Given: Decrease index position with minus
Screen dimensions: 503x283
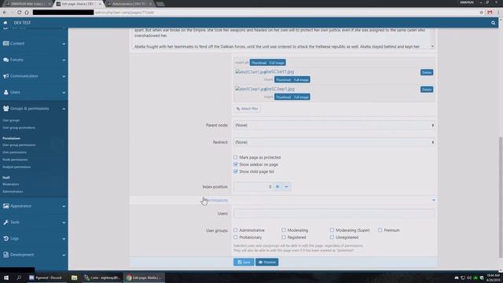Looking at the screenshot, I should coord(286,187).
